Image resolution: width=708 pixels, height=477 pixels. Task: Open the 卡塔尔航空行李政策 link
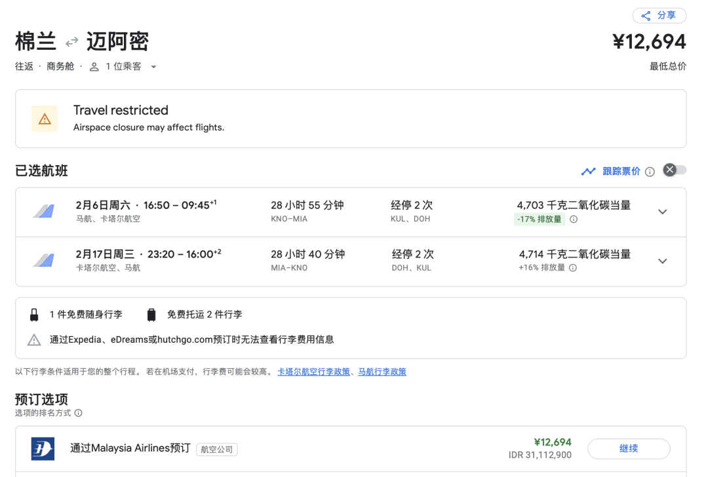tap(313, 372)
